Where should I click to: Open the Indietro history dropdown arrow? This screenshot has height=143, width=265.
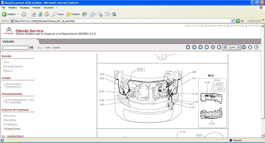[x=18, y=15]
